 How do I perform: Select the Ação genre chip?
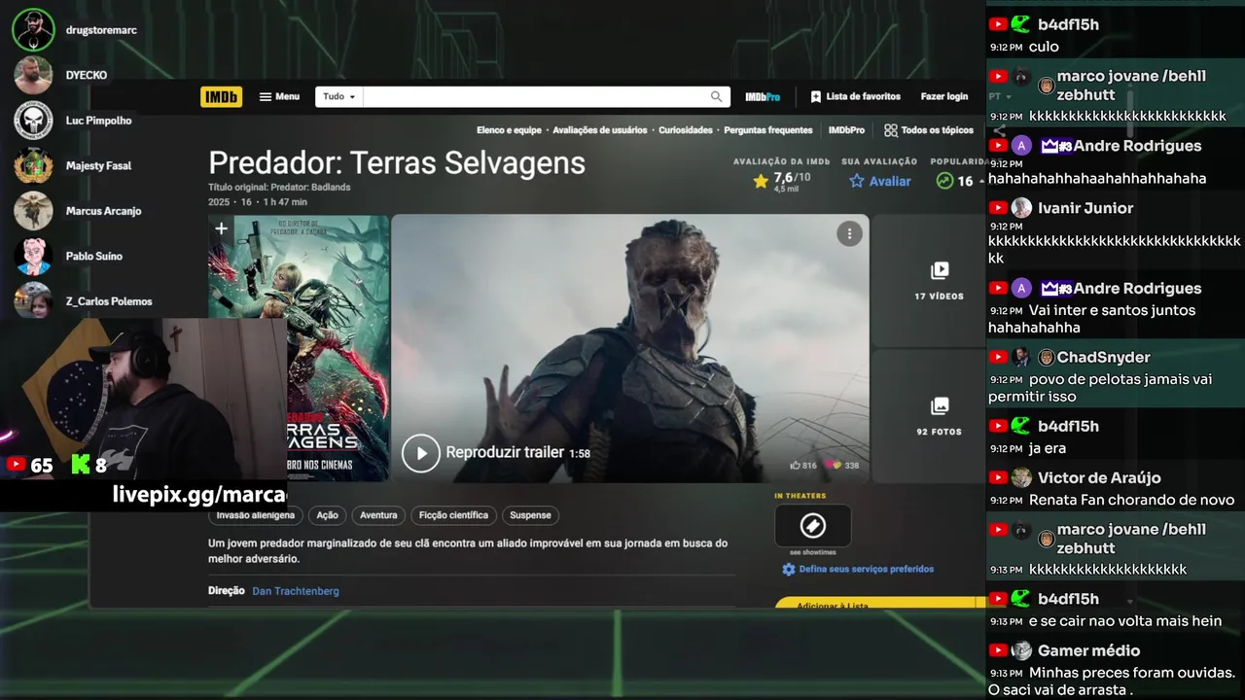coord(328,515)
